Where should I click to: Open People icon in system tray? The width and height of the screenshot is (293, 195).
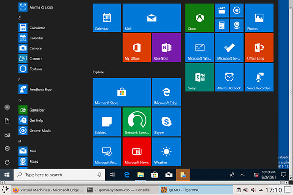(x=232, y=175)
